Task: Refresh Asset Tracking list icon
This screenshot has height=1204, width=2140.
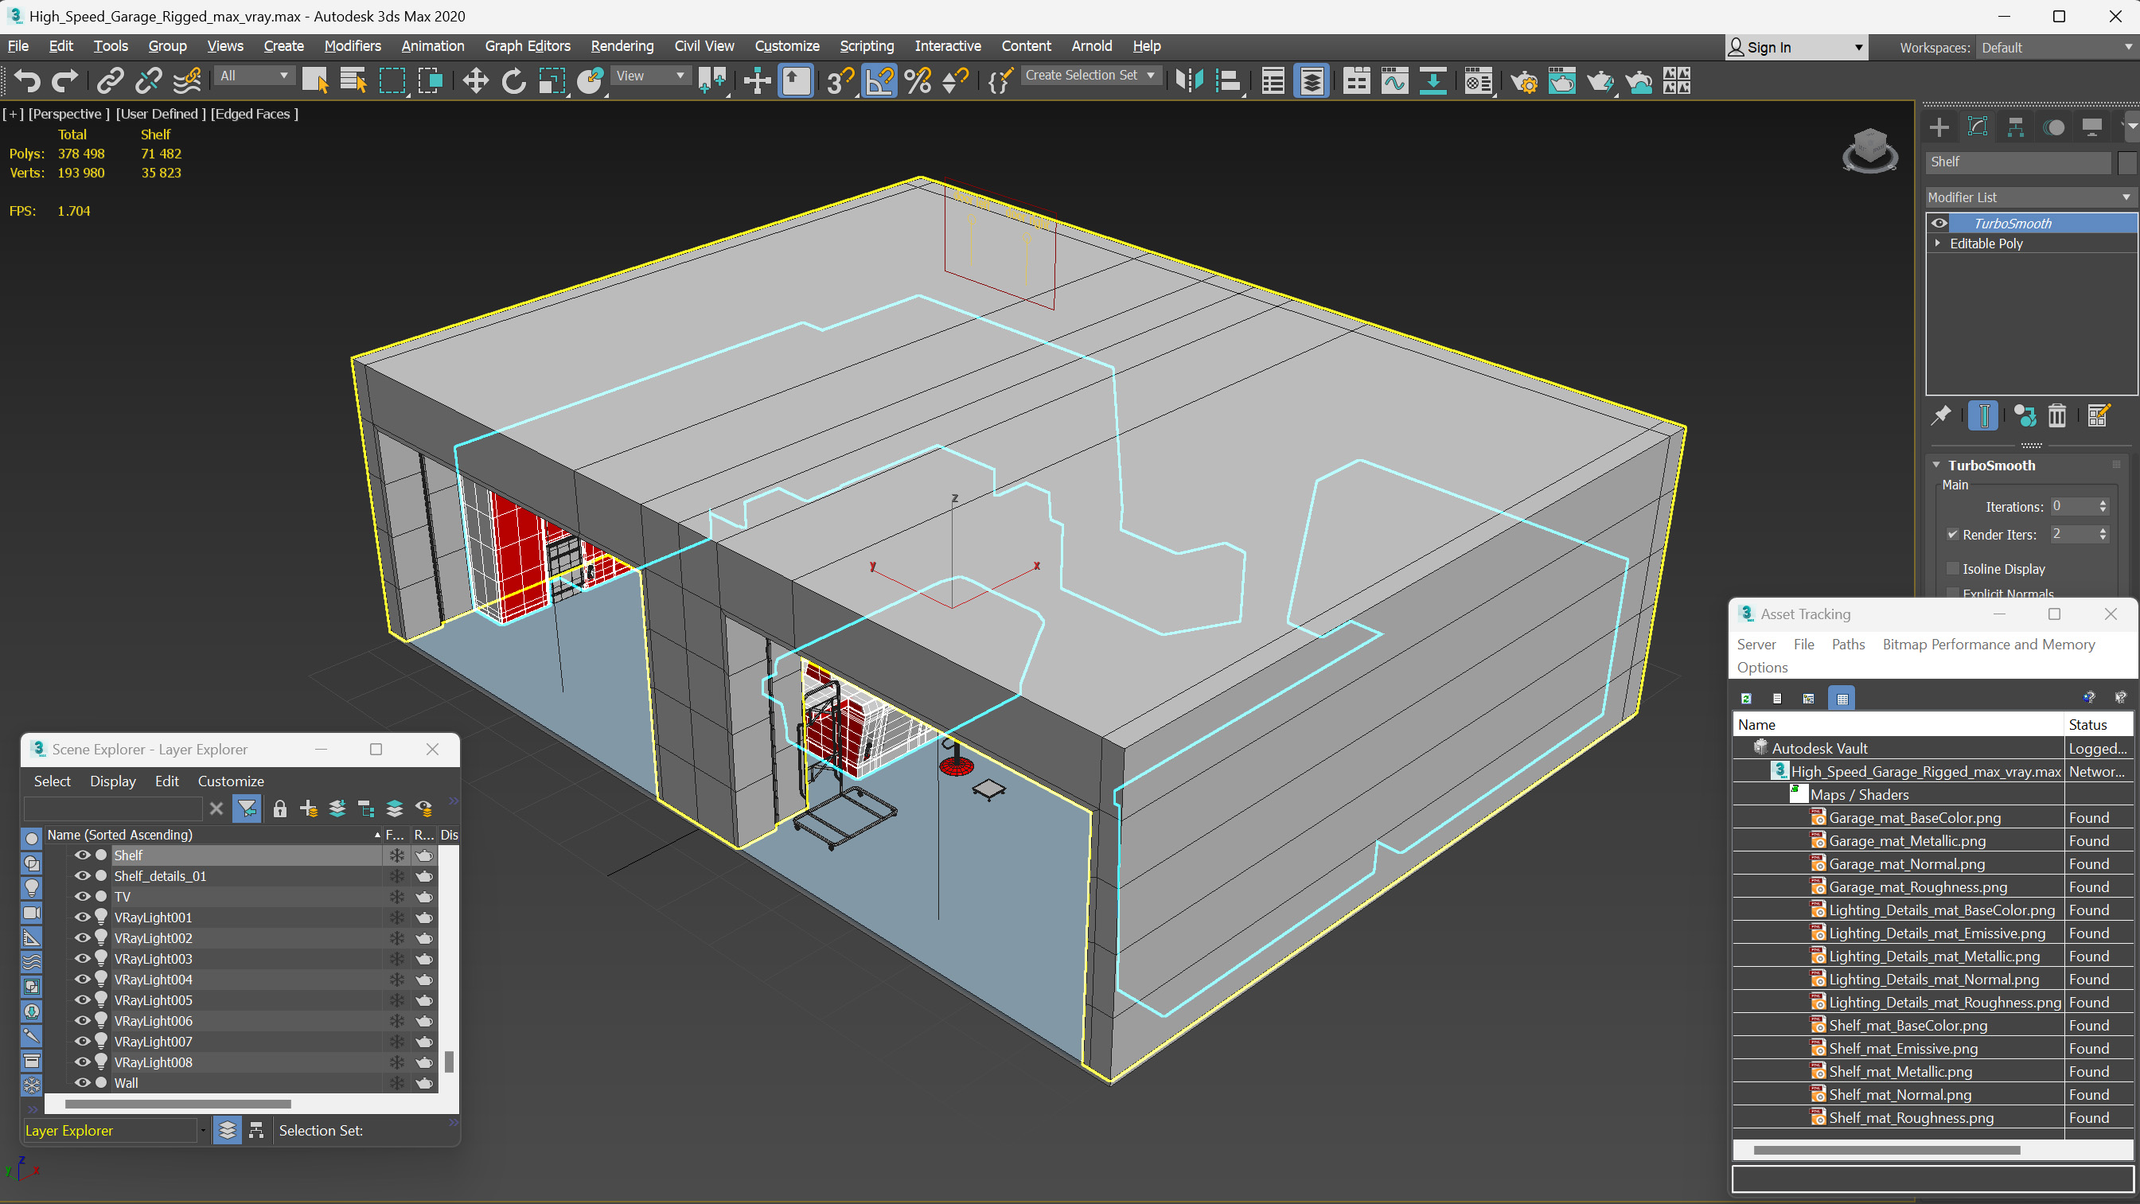Action: pyautogui.click(x=1746, y=698)
